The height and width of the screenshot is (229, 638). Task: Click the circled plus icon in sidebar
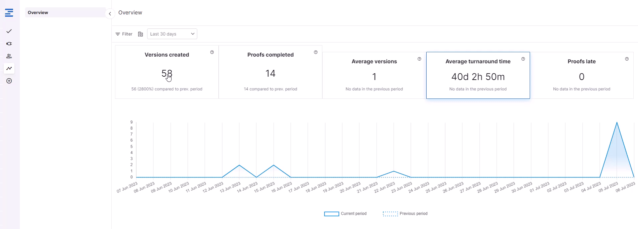pos(9,81)
